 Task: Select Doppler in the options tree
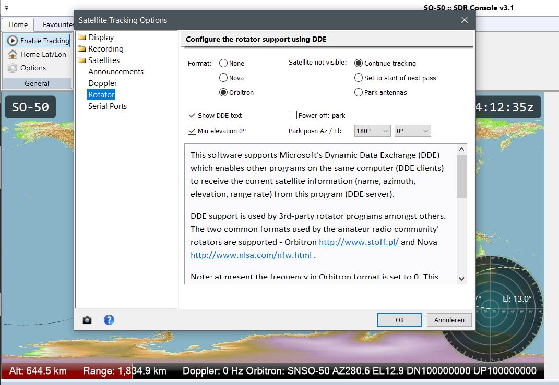[102, 83]
